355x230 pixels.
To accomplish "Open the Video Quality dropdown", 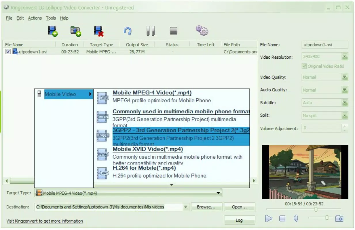I will 345,77.
